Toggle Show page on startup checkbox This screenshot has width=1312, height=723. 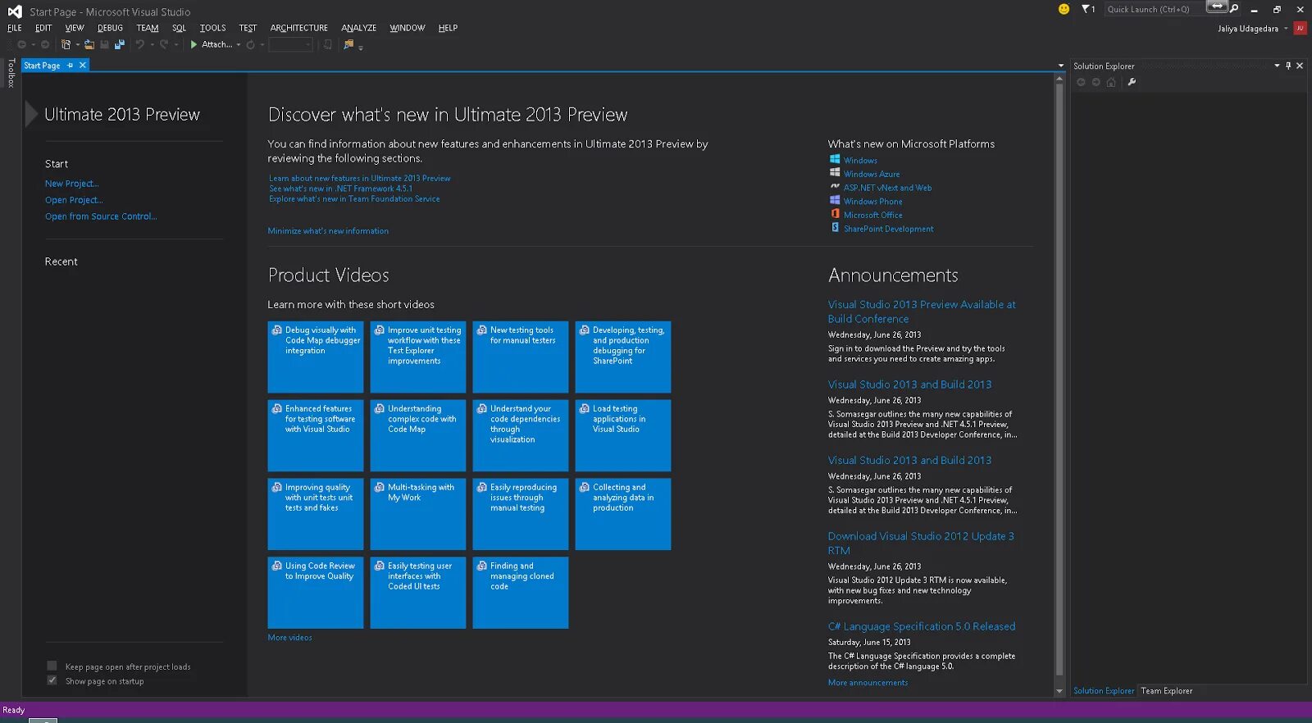pos(52,680)
